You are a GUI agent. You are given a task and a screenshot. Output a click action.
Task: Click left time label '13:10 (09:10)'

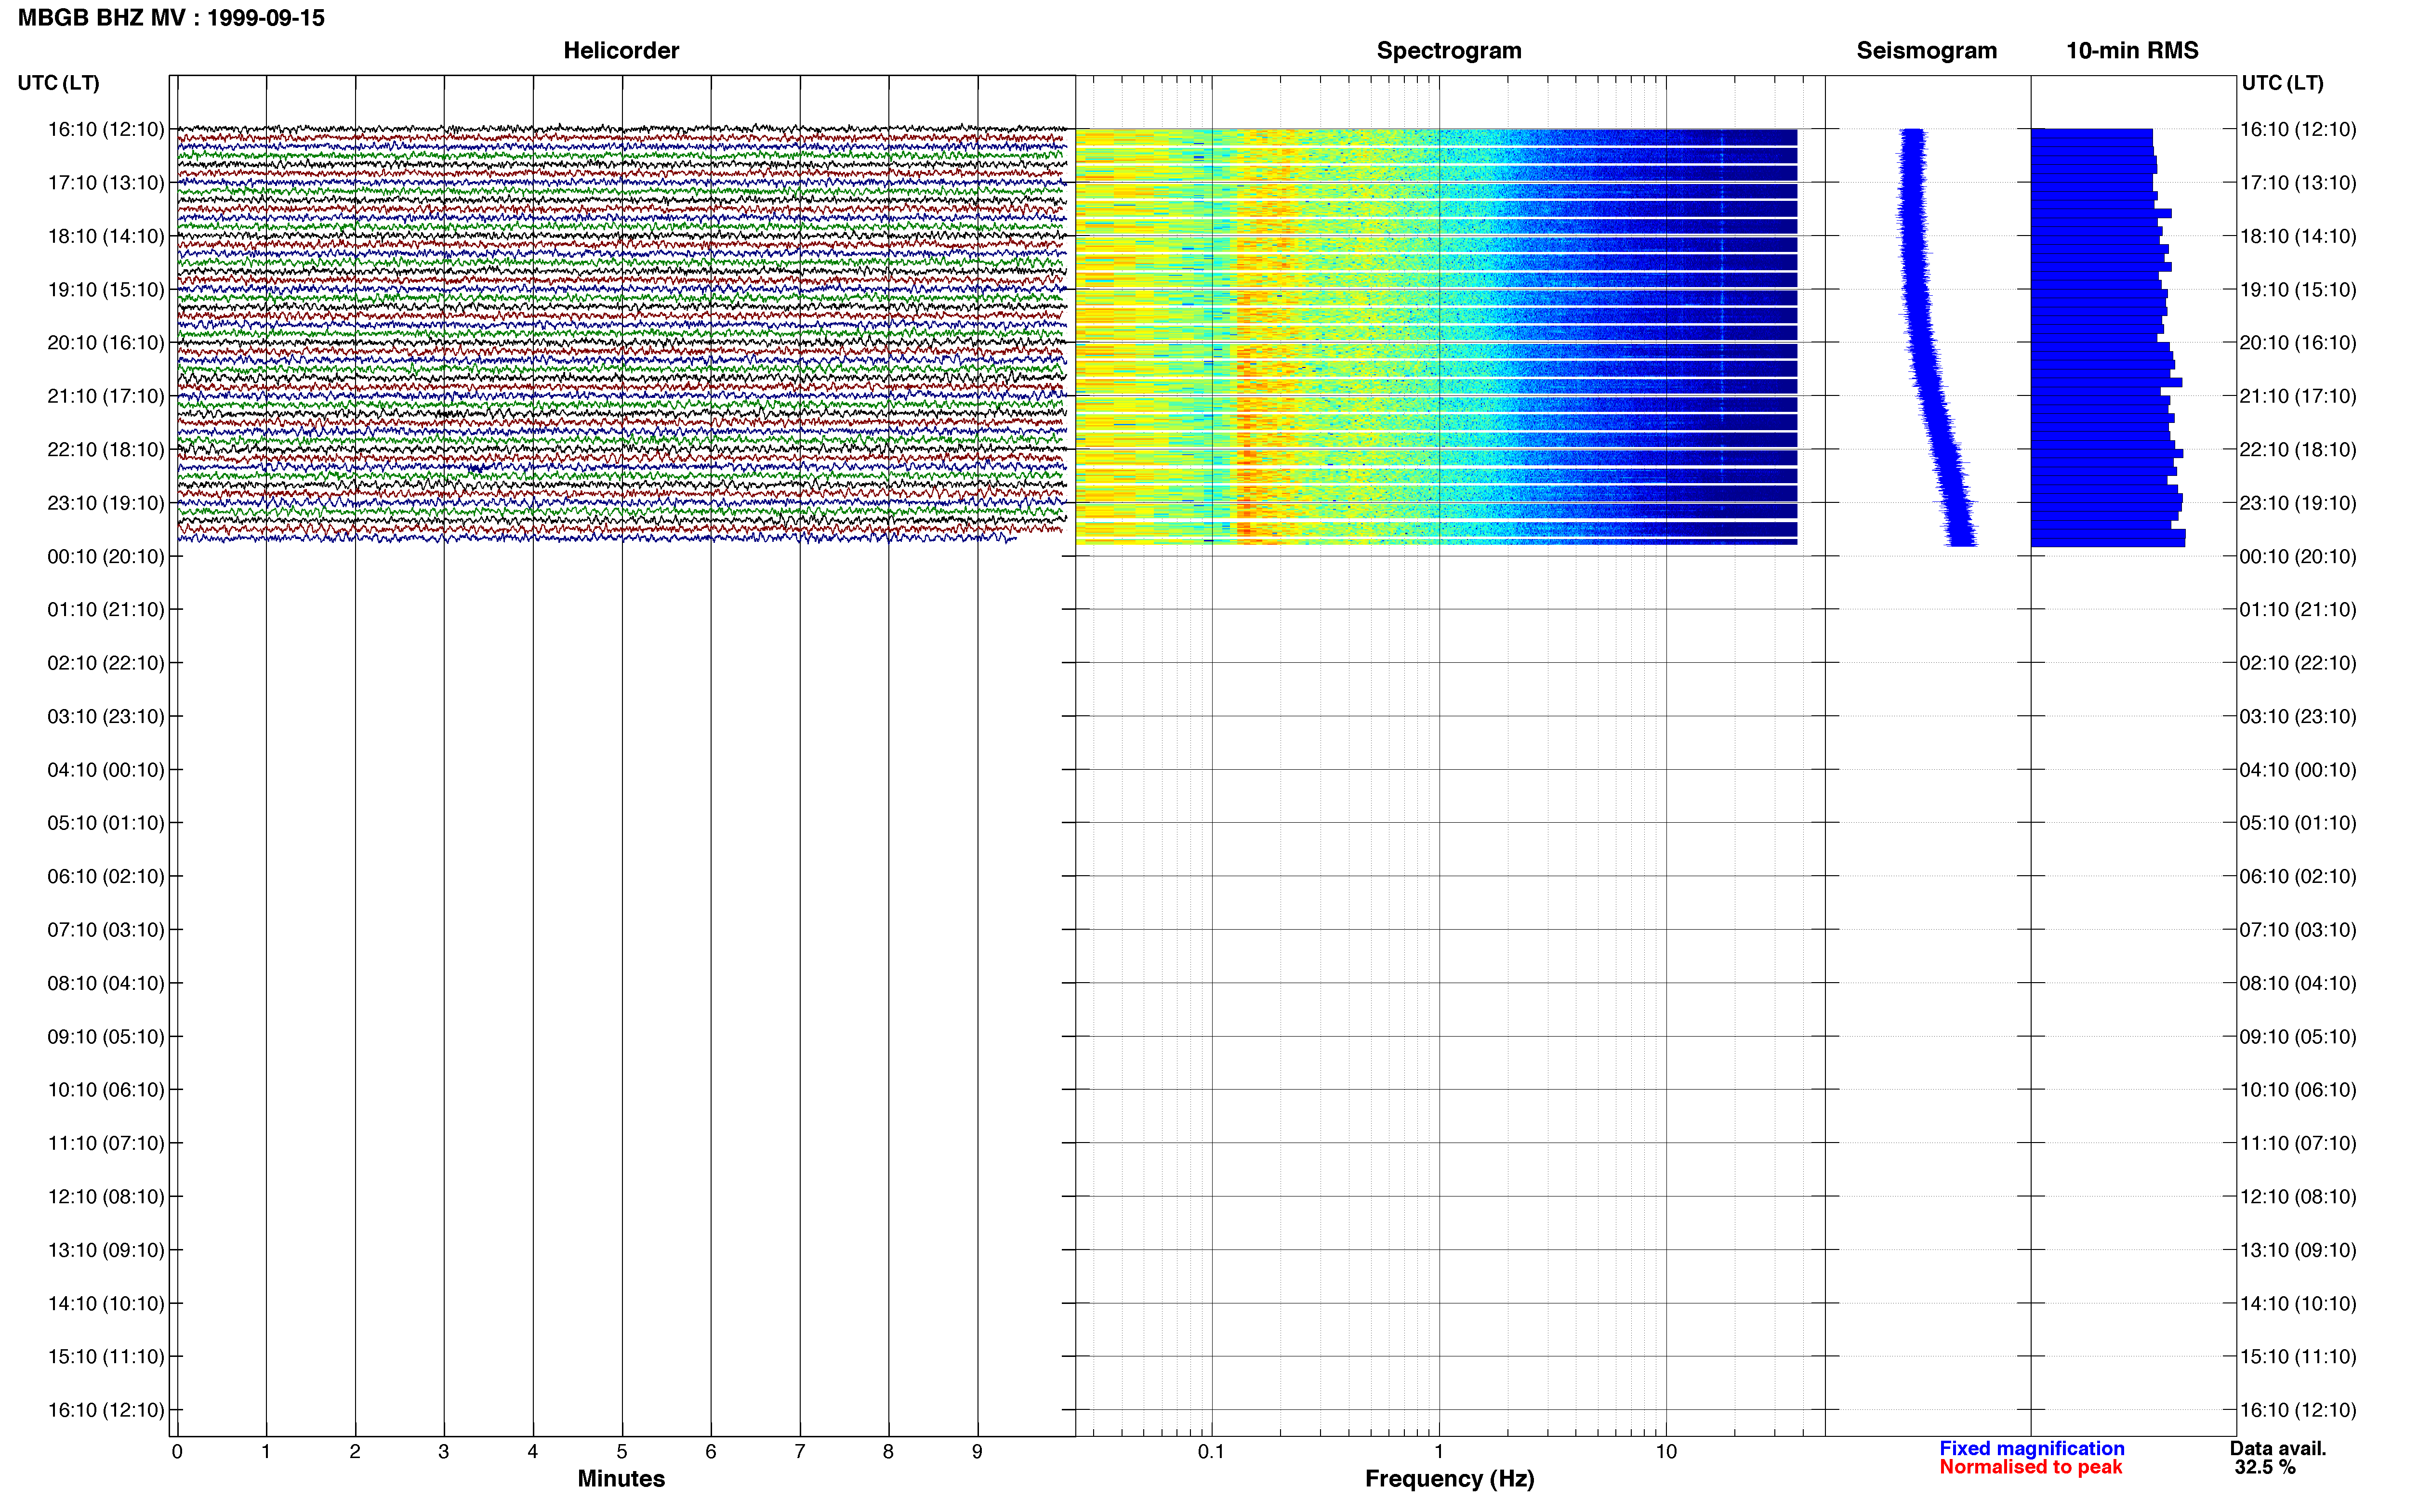[106, 1250]
